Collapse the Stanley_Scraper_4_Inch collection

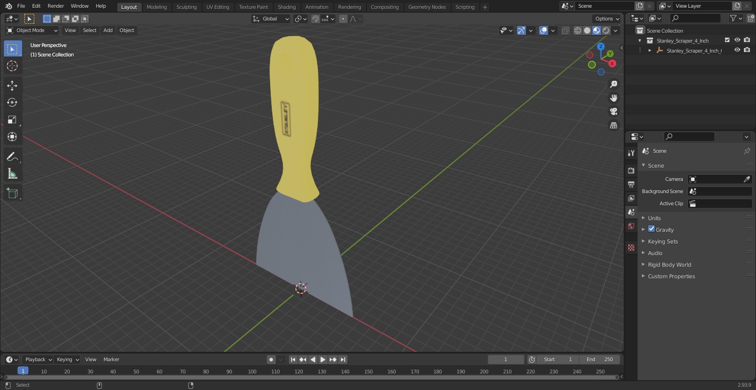(640, 40)
